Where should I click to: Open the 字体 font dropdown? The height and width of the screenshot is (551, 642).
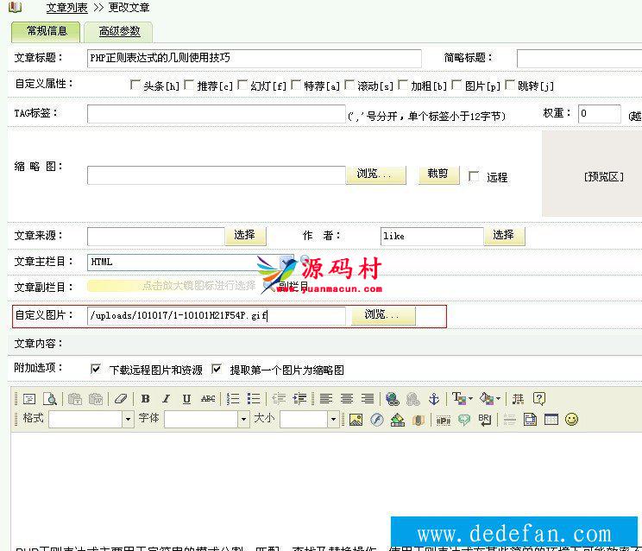point(244,419)
